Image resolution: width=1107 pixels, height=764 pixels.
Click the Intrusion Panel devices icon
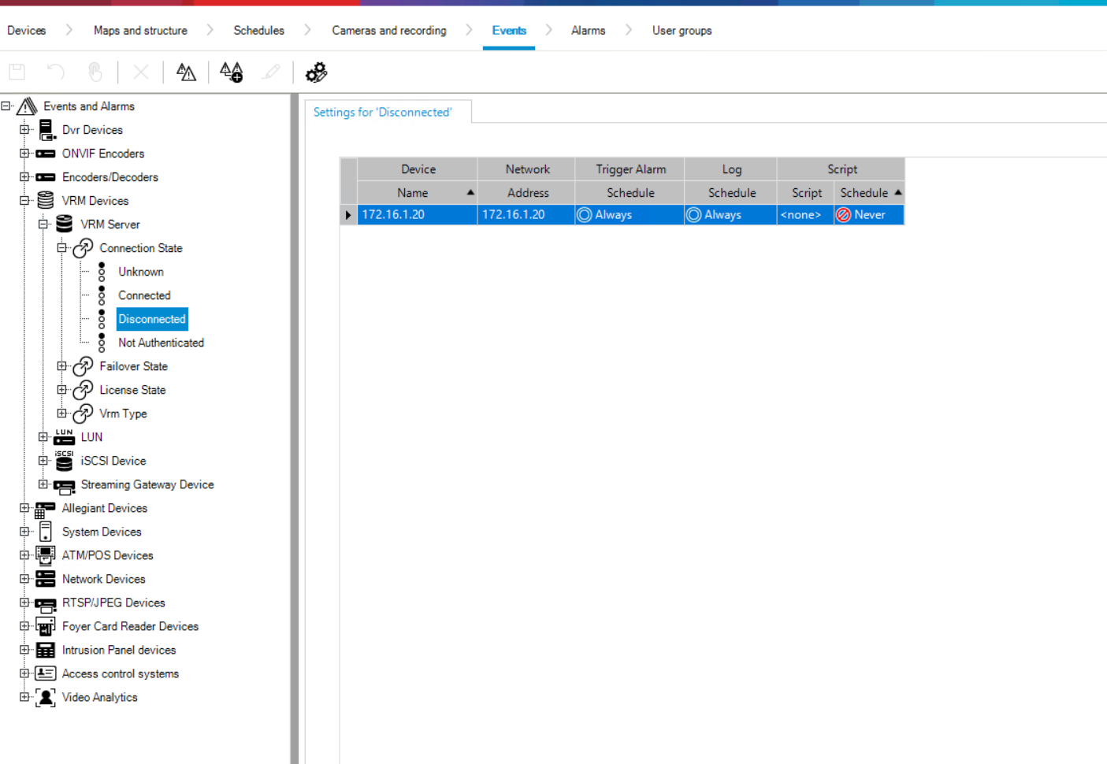click(x=46, y=650)
